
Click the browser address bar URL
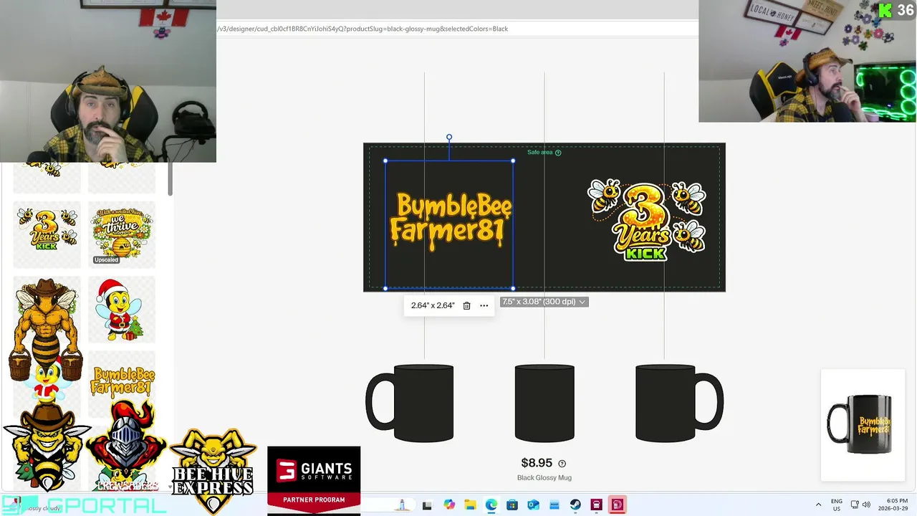tap(363, 29)
